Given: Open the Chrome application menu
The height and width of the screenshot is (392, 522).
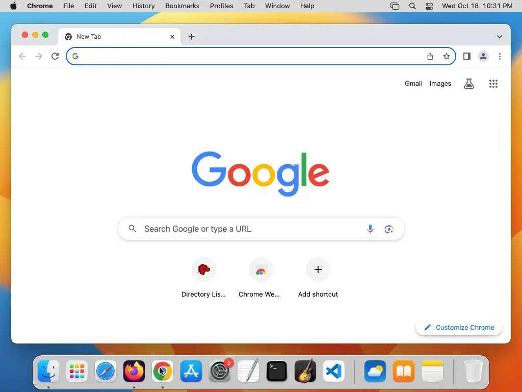Looking at the screenshot, I should point(40,6).
